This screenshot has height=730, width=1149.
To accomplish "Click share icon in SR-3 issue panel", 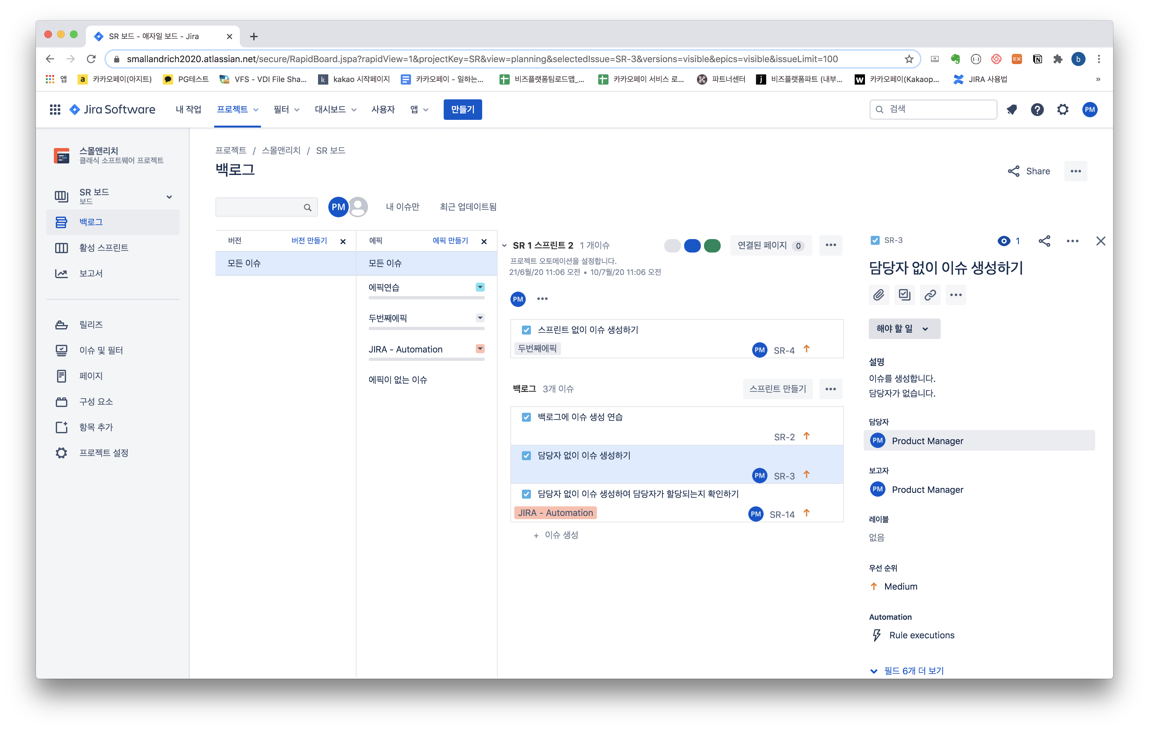I will [1044, 241].
